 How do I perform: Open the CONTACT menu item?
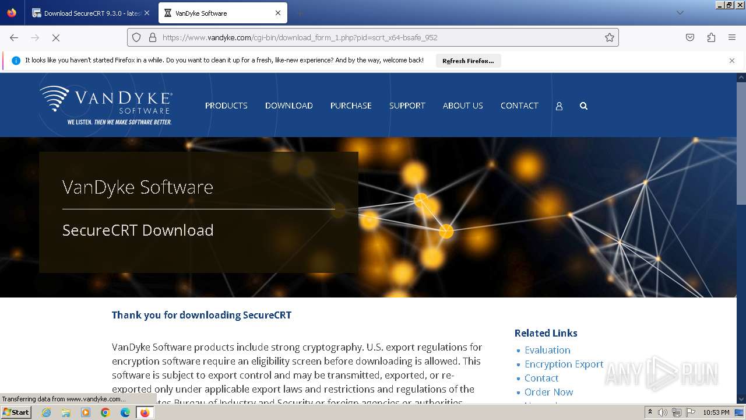pyautogui.click(x=519, y=106)
